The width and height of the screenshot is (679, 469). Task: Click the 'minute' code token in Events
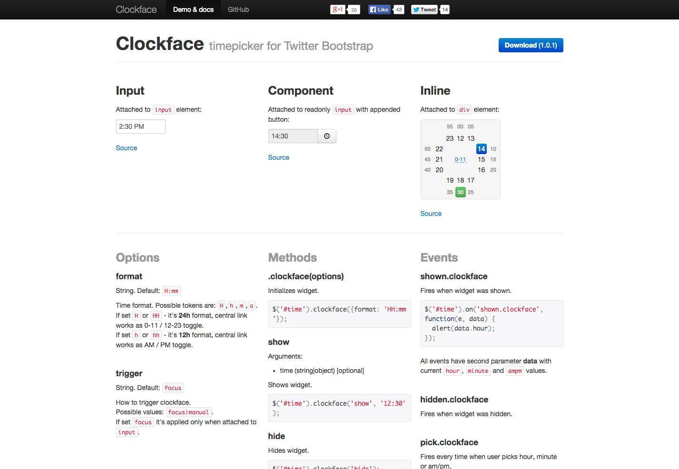[478, 371]
